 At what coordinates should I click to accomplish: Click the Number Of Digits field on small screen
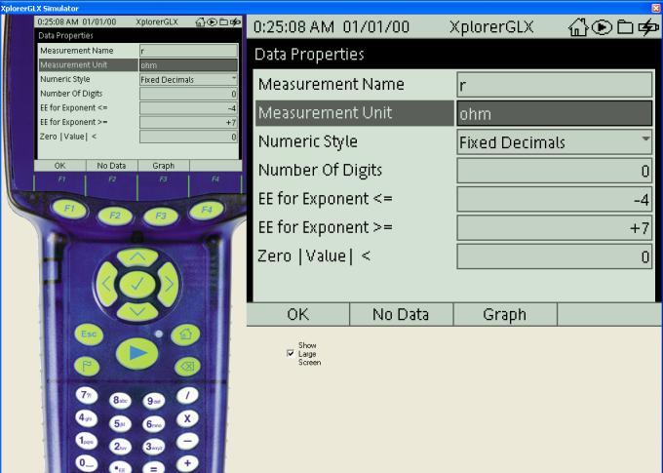pos(188,94)
